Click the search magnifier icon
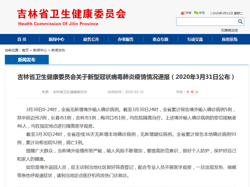This screenshot has width=250, height=187. pyautogui.click(x=240, y=21)
